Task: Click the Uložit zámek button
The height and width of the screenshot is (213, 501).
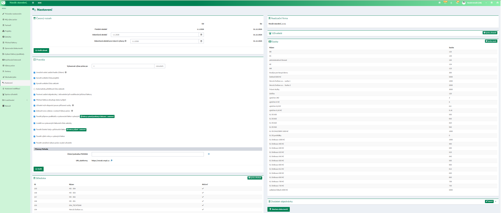Action: pyautogui.click(x=41, y=51)
